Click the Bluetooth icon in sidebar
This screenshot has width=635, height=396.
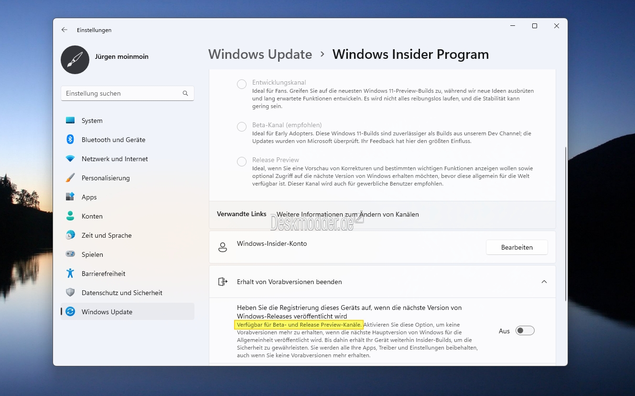70,140
